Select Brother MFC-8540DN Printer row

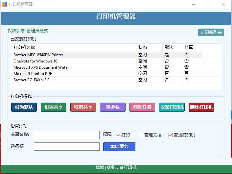pos(38,55)
